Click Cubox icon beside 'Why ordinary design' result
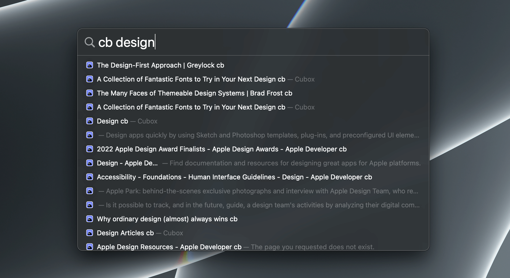This screenshot has width=510, height=278. click(x=90, y=219)
